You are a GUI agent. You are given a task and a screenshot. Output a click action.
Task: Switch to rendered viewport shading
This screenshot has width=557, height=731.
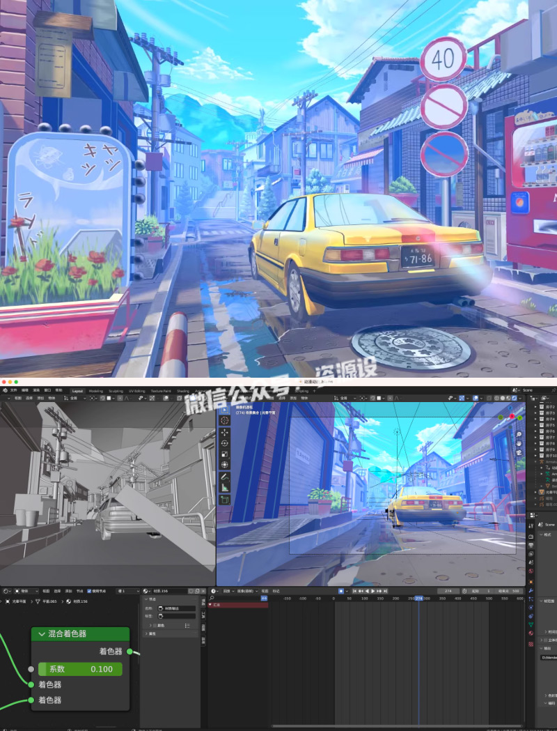[514, 398]
